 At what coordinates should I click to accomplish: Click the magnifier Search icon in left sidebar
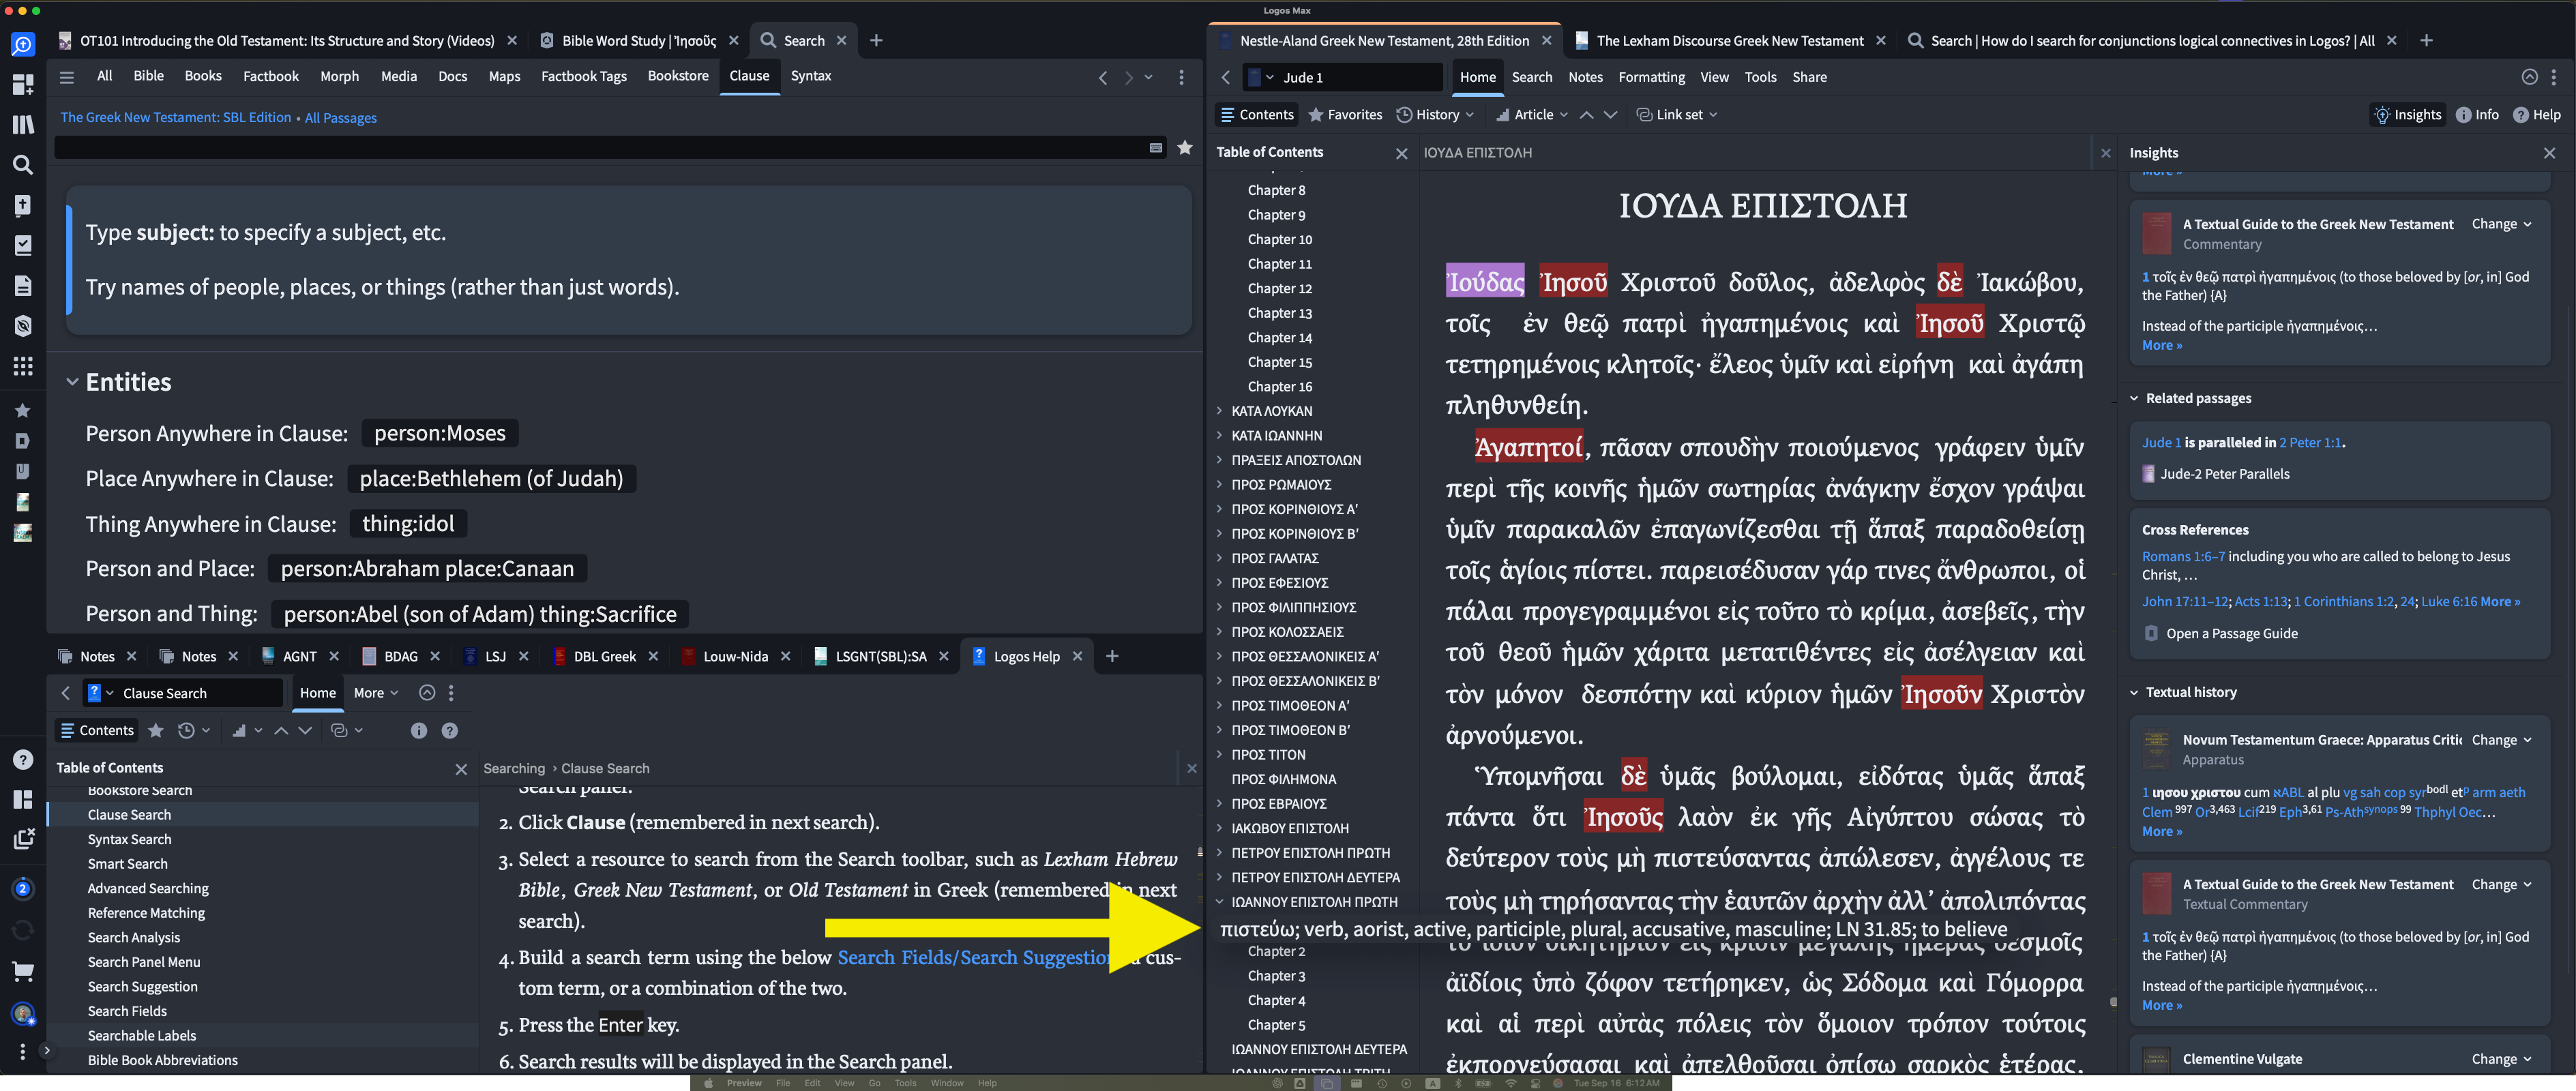(22, 165)
